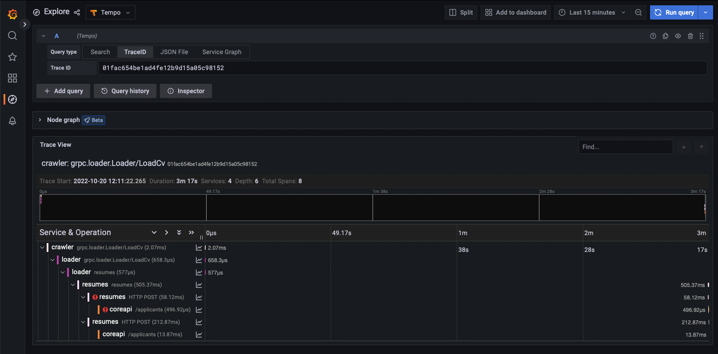Open the metrics chart icon for the crawler span
The image size is (718, 354).
(x=199, y=248)
